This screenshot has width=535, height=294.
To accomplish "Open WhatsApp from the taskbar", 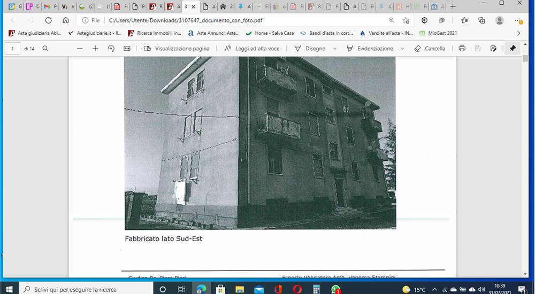I will [x=336, y=289].
